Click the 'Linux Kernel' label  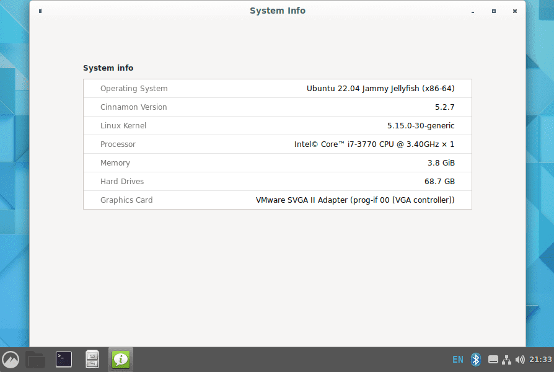coord(123,125)
